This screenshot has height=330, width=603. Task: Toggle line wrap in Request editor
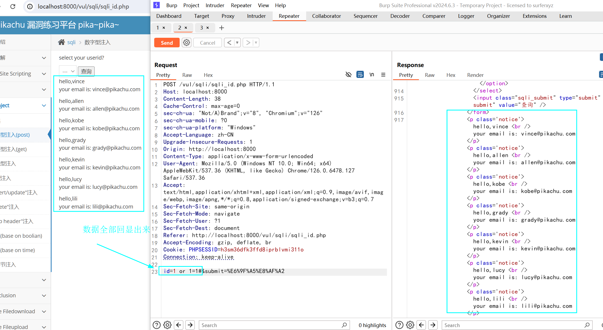pos(360,74)
